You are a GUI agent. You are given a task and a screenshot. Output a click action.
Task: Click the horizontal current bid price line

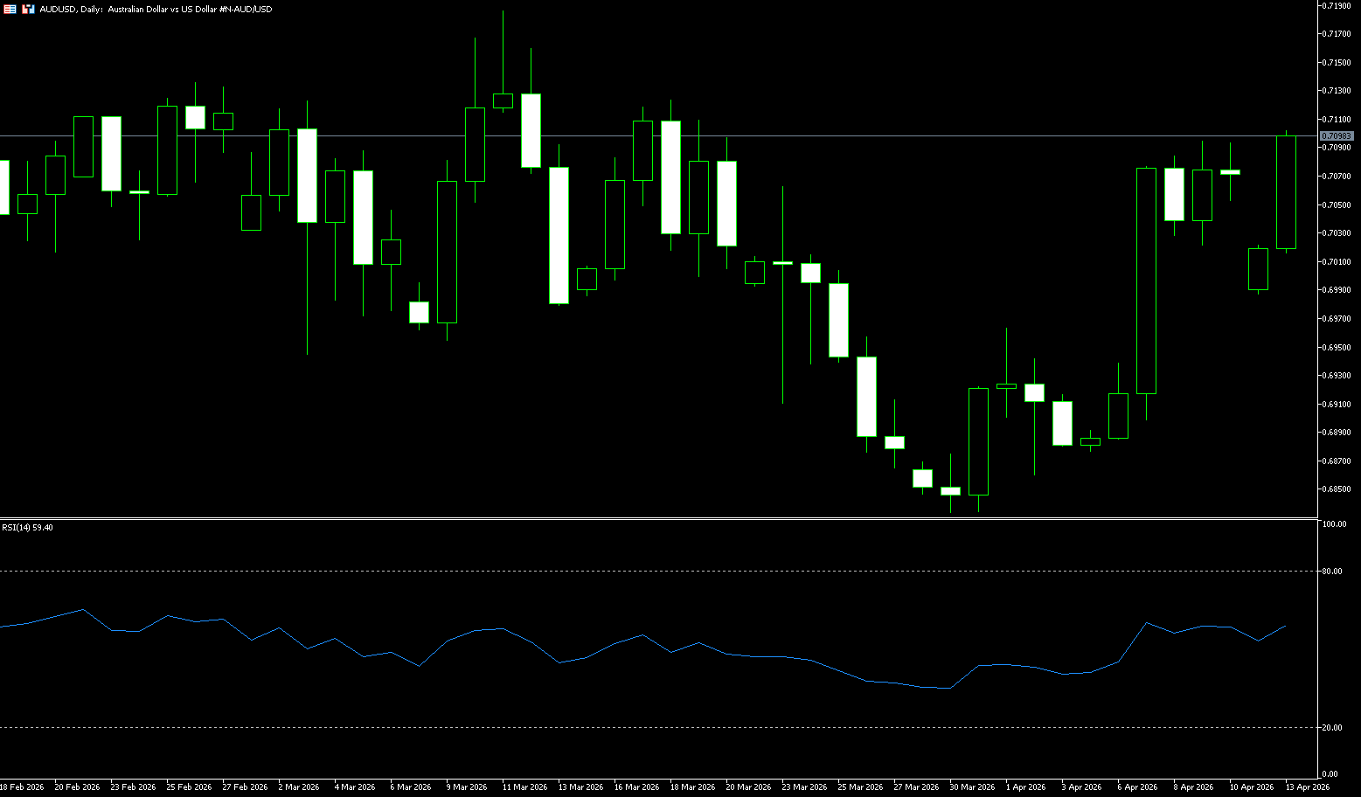point(612,135)
